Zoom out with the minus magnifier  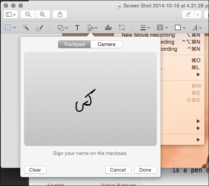click(28, 14)
